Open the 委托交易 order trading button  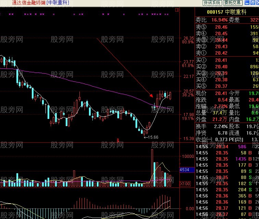point(233,3)
